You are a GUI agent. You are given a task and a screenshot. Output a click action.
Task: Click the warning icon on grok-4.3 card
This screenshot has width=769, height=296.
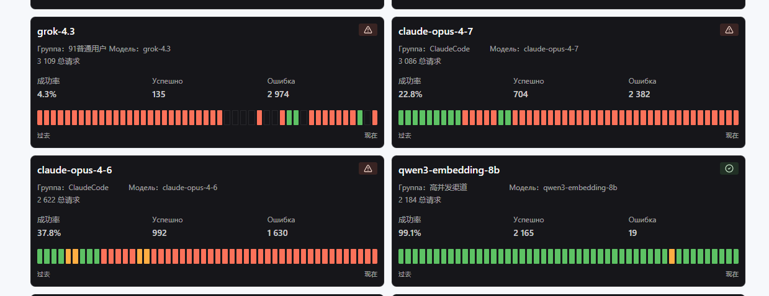368,30
